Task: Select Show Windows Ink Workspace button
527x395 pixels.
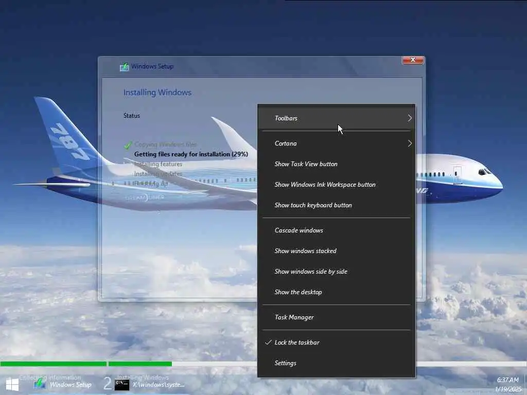Action: point(337,185)
